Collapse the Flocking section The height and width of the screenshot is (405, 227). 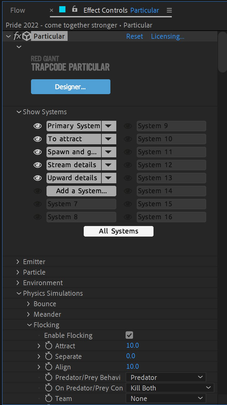(x=29, y=325)
